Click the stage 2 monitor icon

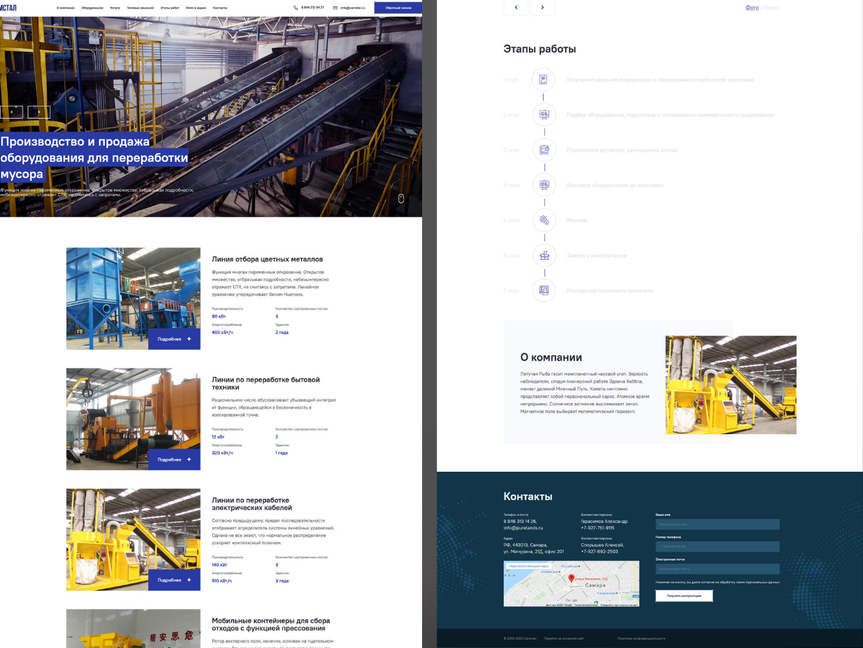[544, 115]
